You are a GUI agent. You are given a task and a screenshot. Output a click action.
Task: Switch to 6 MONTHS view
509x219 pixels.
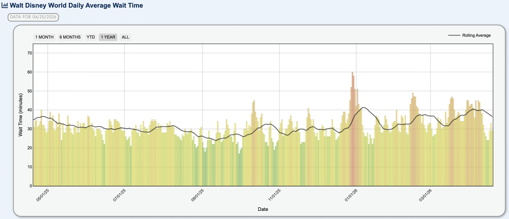(70, 37)
